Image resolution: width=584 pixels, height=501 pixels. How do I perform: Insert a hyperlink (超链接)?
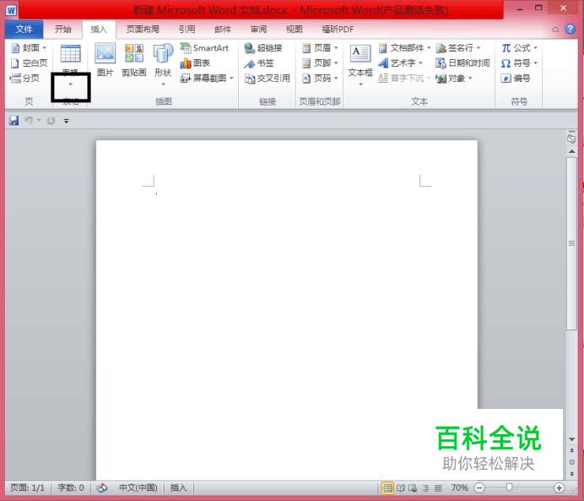click(x=263, y=47)
